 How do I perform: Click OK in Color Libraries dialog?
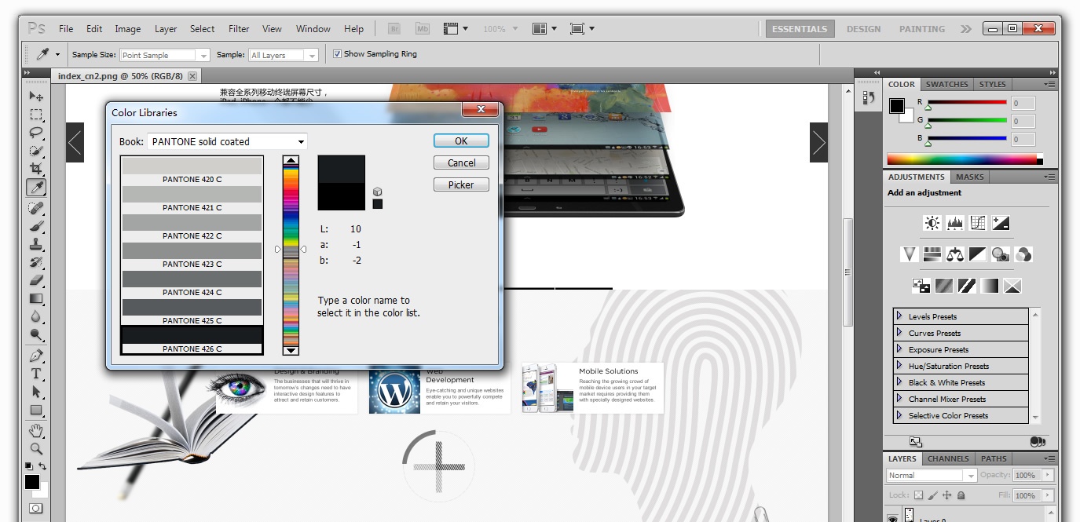(461, 141)
